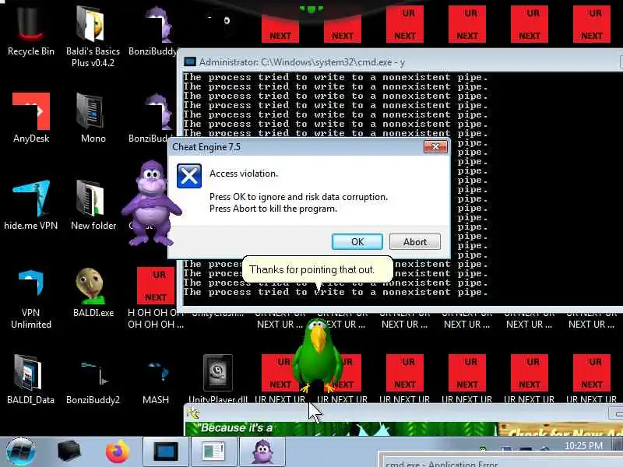
Task: Select the hide.me VPN icon
Action: [31, 205]
